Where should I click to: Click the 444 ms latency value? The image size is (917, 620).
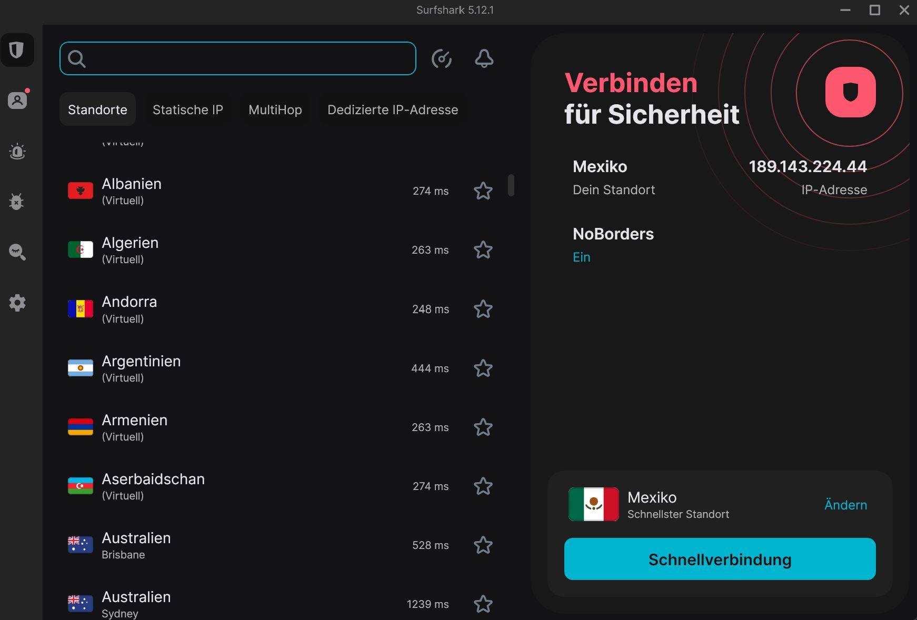[x=430, y=368]
